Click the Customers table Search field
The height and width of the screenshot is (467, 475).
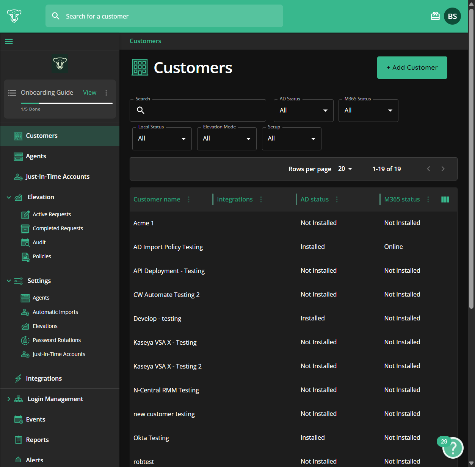(x=198, y=111)
